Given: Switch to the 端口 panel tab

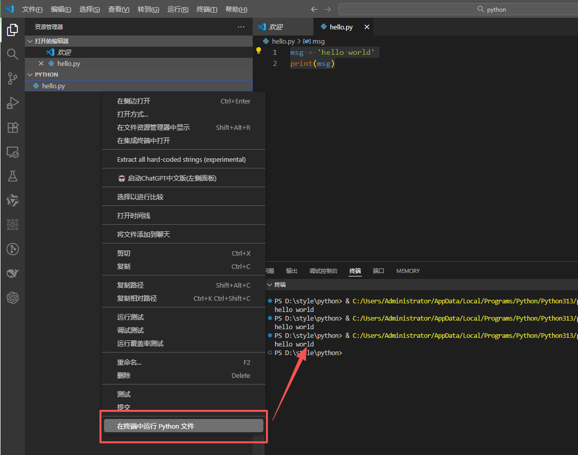Looking at the screenshot, I should point(378,271).
